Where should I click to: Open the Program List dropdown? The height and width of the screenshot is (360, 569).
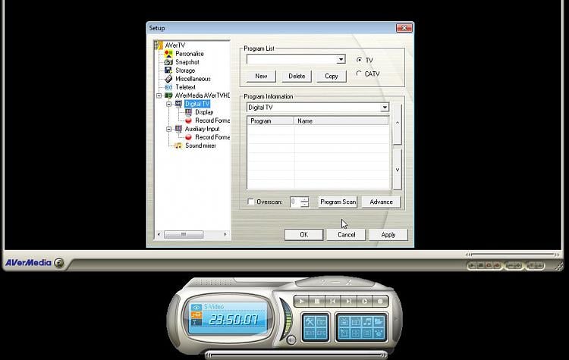341,59
